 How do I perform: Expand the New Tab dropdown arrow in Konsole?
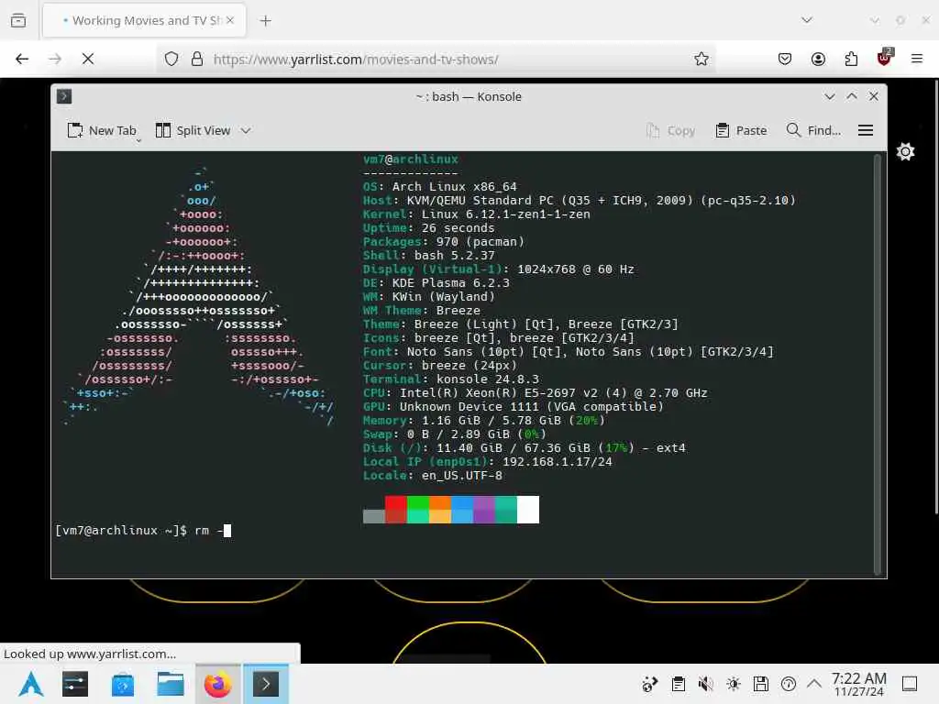pyautogui.click(x=139, y=140)
